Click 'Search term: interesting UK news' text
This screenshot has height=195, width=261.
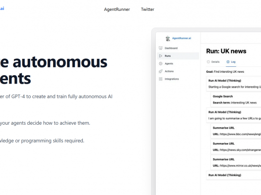pyautogui.click(x=235, y=103)
